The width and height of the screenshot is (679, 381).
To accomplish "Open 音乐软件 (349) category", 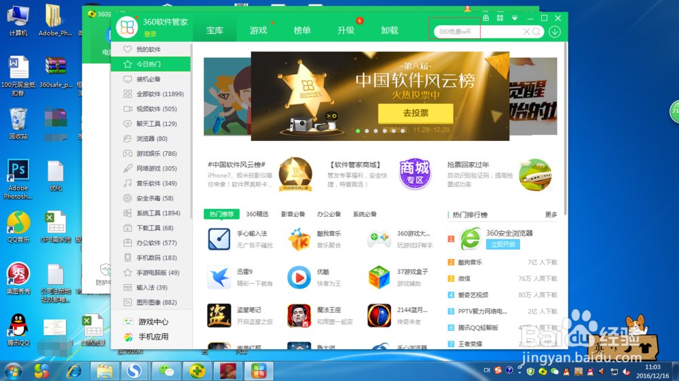I will [151, 183].
